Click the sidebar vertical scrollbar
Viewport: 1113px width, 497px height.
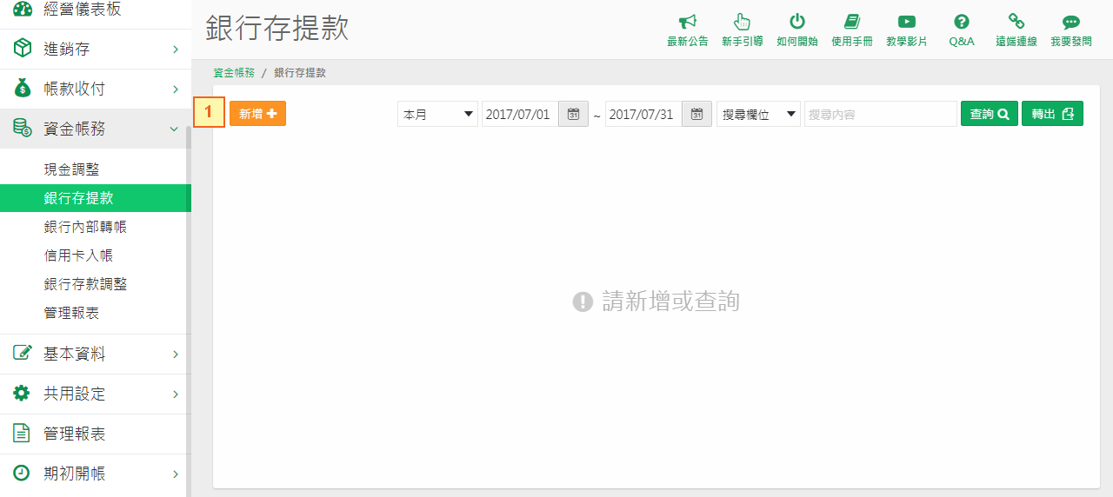coord(188,311)
